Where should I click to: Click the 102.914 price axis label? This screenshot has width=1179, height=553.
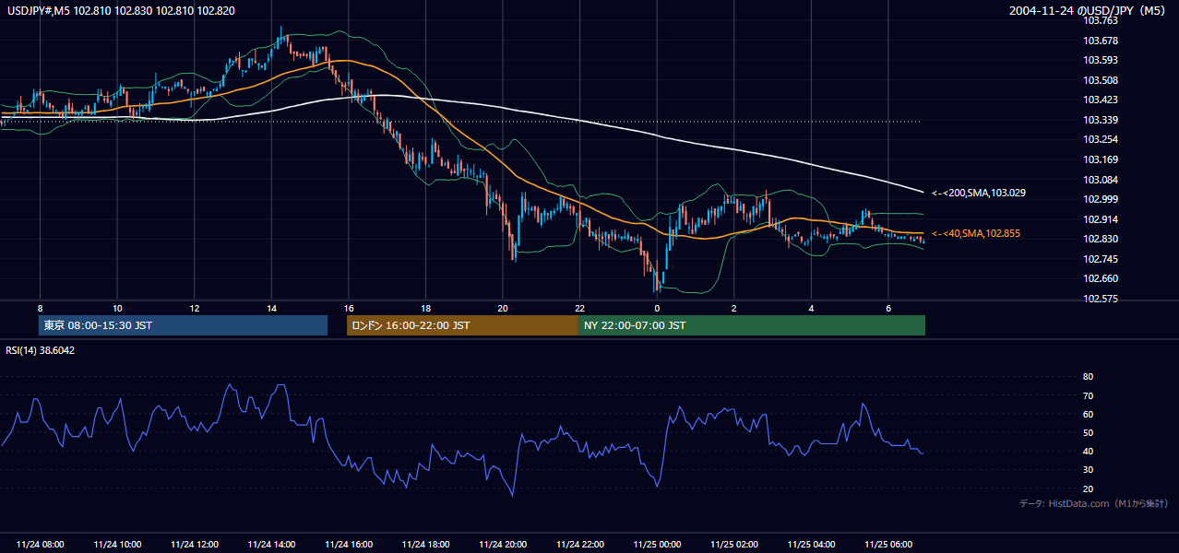click(1101, 219)
